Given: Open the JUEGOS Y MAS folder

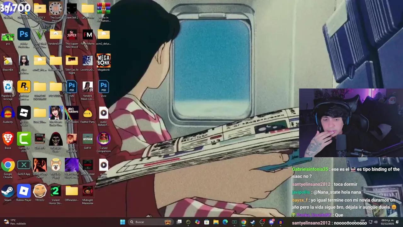Looking at the screenshot, I should (x=40, y=12).
